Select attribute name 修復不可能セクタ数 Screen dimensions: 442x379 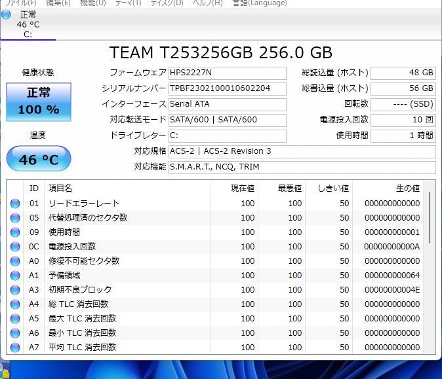point(84,261)
